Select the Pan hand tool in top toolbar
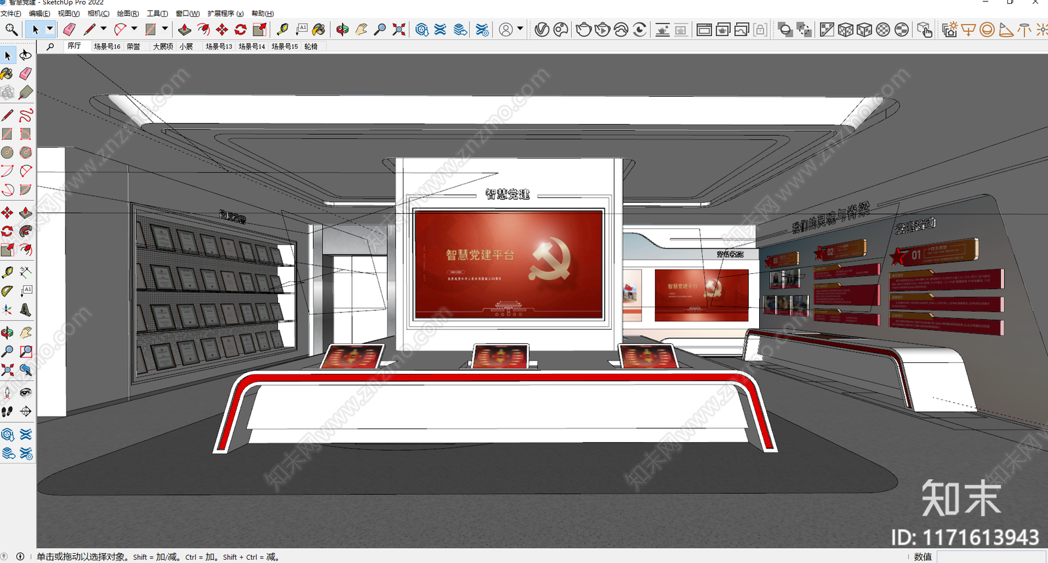This screenshot has height=563, width=1048. click(x=361, y=29)
